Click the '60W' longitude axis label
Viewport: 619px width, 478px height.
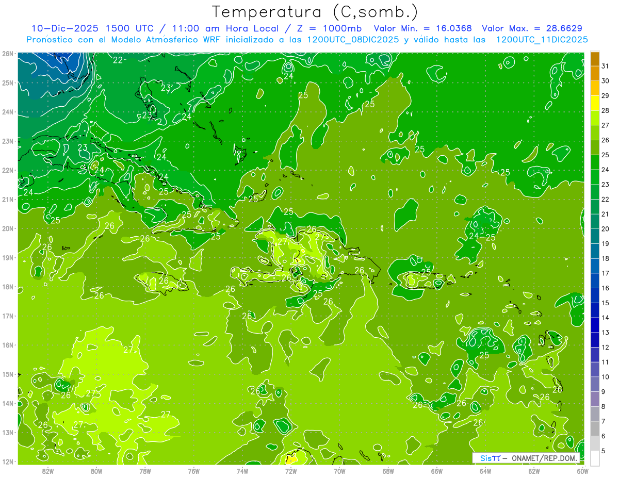click(x=583, y=471)
